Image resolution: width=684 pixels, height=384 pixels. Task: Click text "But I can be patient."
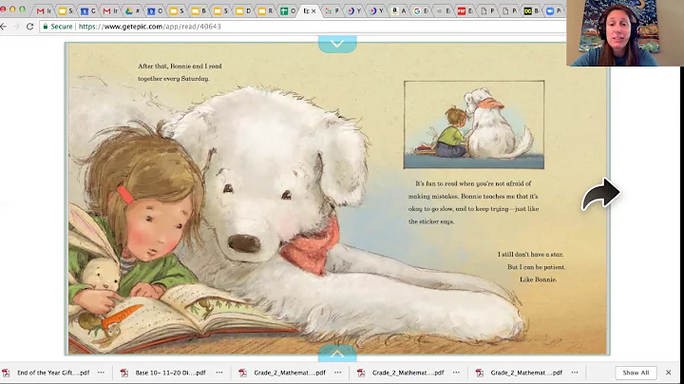tap(536, 267)
